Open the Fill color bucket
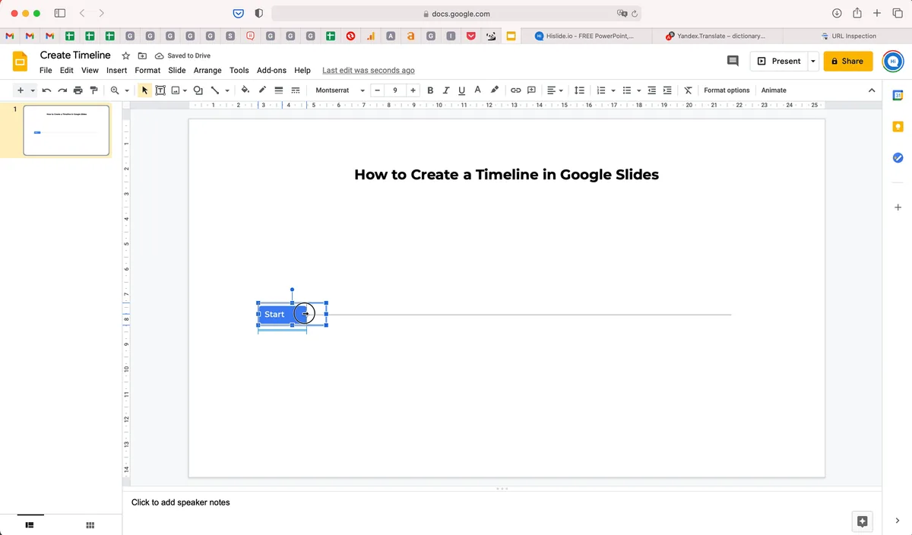Screen dimensions: 912x535 (x=245, y=90)
